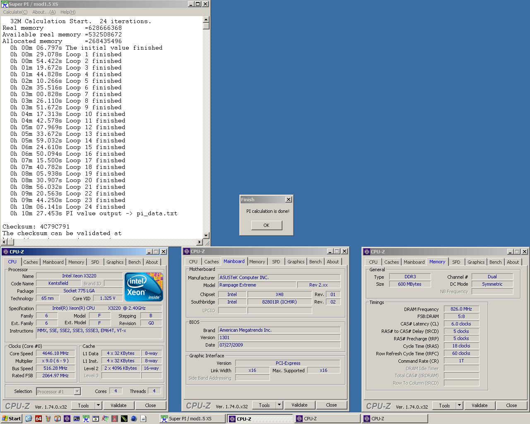
Task: Open About tab in the DDR3 memory CPU-Z window
Action: [513, 262]
